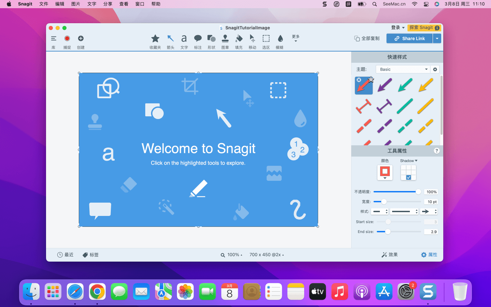Open the More (更多) tools dropdown
The image size is (491, 307).
coord(296,38)
